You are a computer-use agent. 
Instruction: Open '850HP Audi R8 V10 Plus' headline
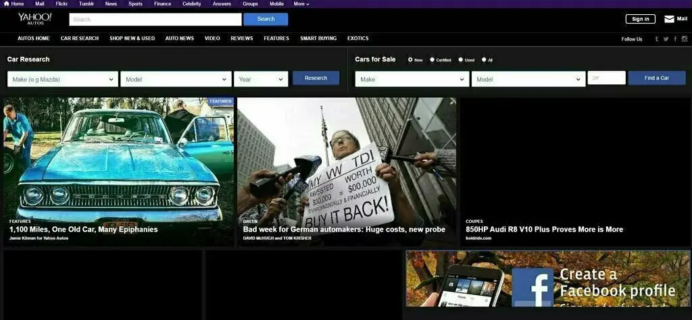545,230
